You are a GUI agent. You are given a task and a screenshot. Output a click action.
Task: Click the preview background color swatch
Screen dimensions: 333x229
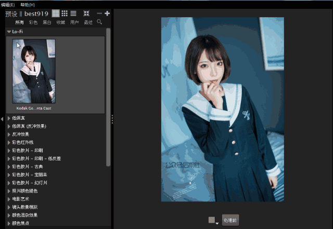(x=212, y=220)
